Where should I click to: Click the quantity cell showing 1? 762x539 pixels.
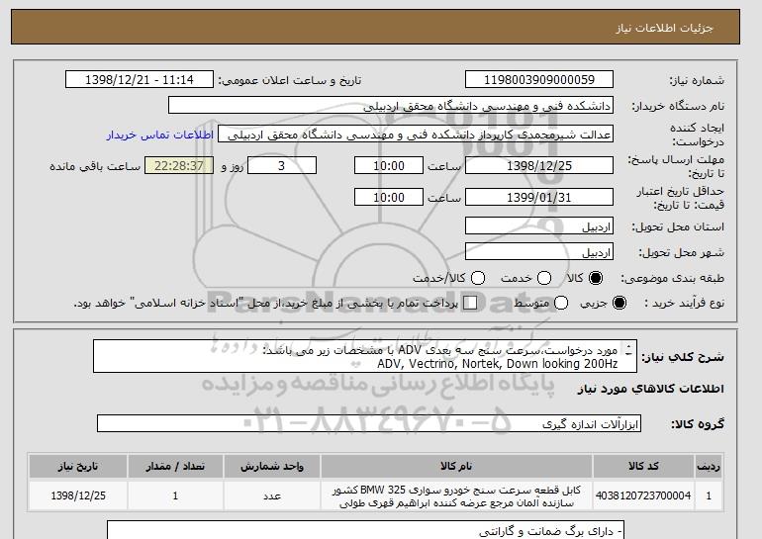175,495
